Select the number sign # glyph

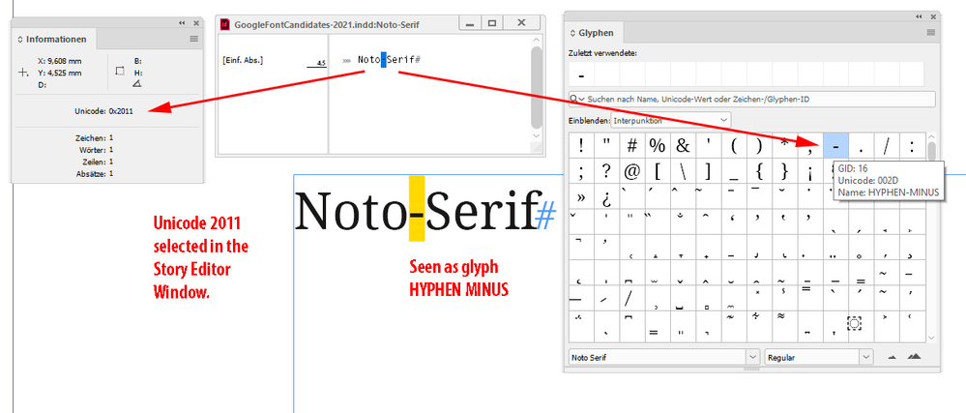632,145
